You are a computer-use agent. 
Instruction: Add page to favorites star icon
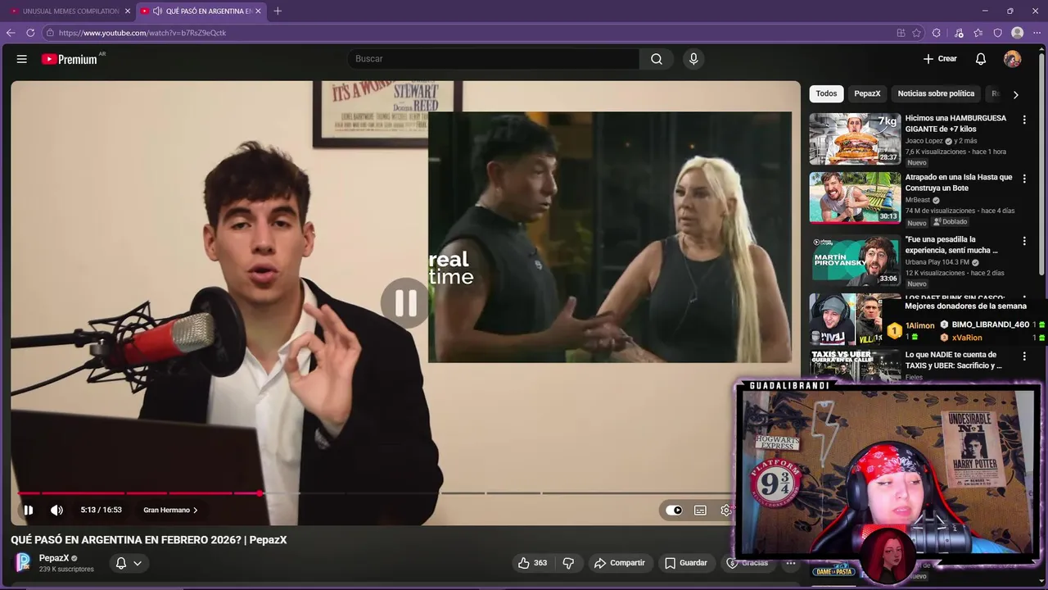click(917, 33)
